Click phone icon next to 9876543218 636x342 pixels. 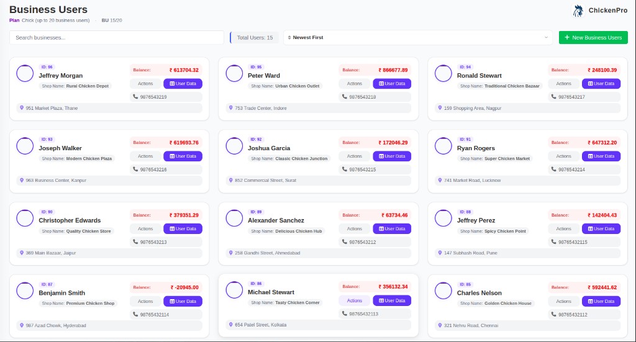click(x=344, y=96)
